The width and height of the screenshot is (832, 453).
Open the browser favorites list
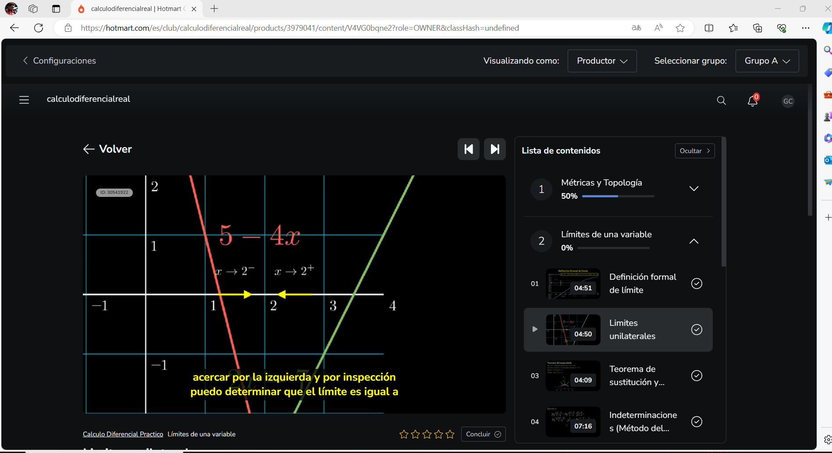[733, 28]
